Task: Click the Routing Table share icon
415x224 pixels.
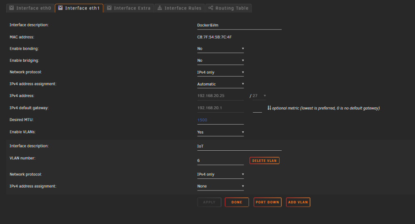Action: click(211, 8)
